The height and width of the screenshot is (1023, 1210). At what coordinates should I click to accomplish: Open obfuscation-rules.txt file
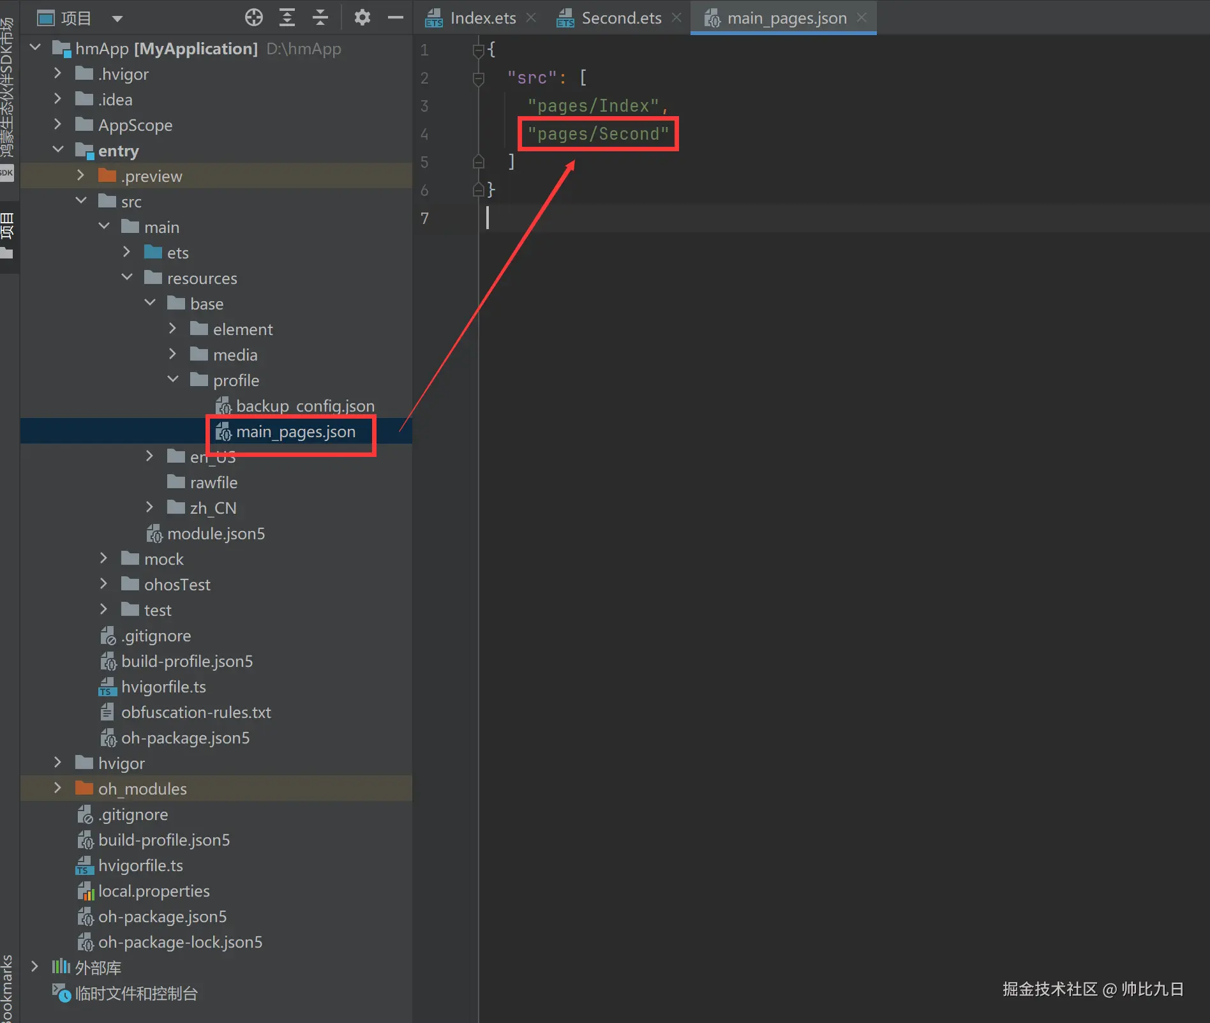pos(196,712)
